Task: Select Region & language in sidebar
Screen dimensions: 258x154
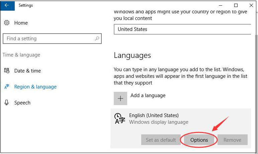Action: (x=35, y=87)
